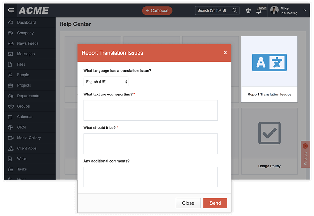This screenshot has height=216, width=314.
Task: Click the Files document icon
Action: pos(11,64)
